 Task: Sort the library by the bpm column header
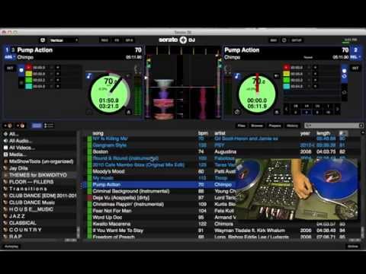click(203, 133)
